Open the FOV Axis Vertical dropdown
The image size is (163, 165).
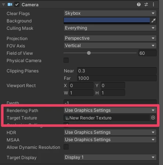110,46
